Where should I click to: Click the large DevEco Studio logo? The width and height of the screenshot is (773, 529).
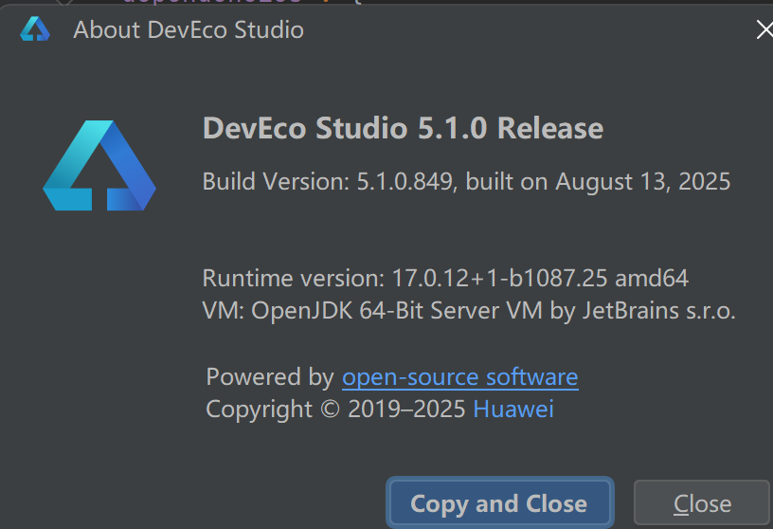tap(99, 166)
